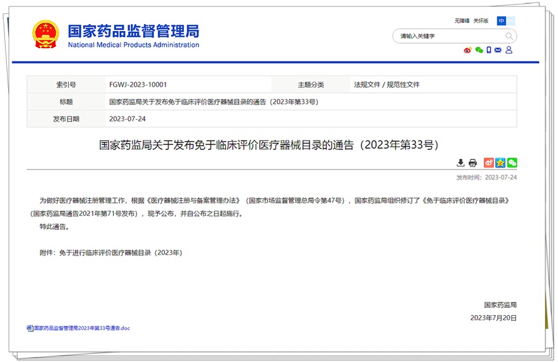Open the 无障碍 accessibility link

[462, 21]
